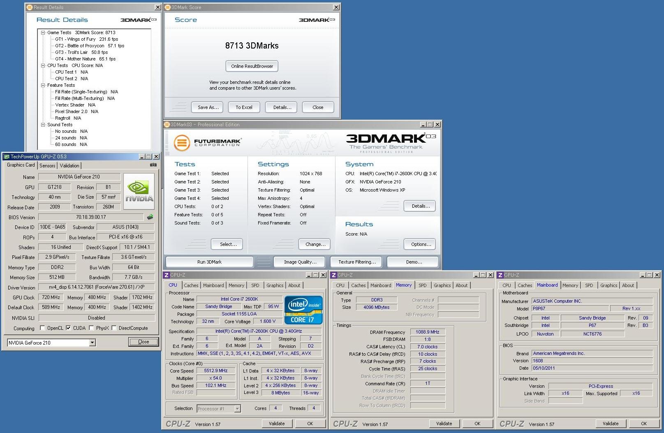
Task: Open the Caches tab in first CPU-Z window
Action: tap(191, 285)
